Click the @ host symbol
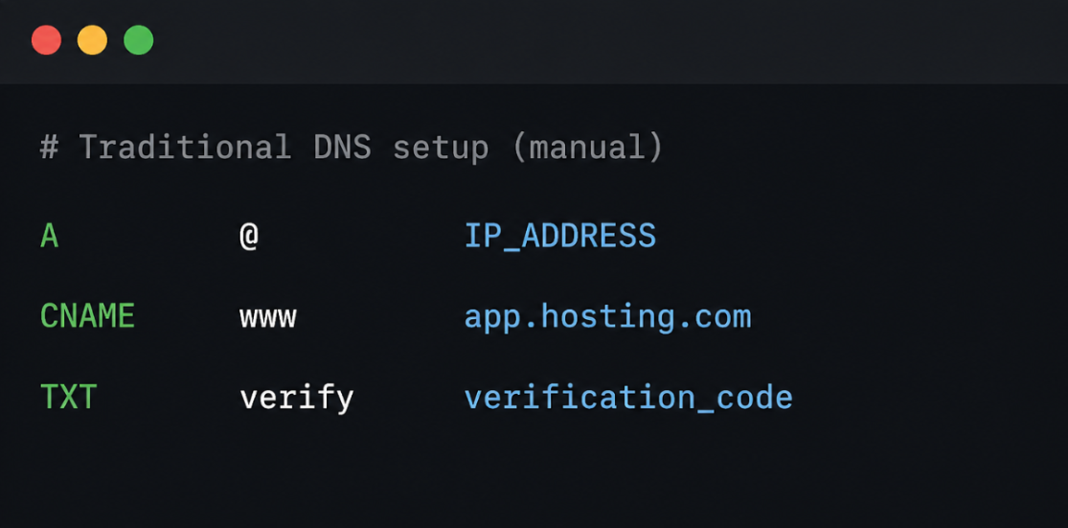 click(x=249, y=237)
